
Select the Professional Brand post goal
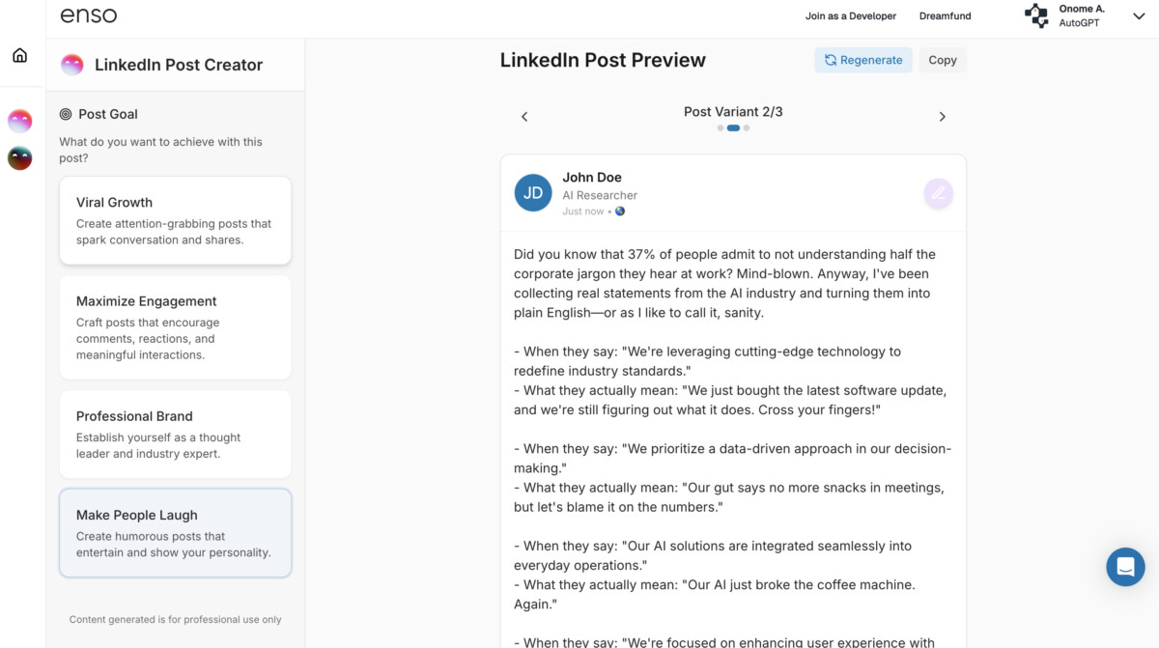[x=175, y=435]
